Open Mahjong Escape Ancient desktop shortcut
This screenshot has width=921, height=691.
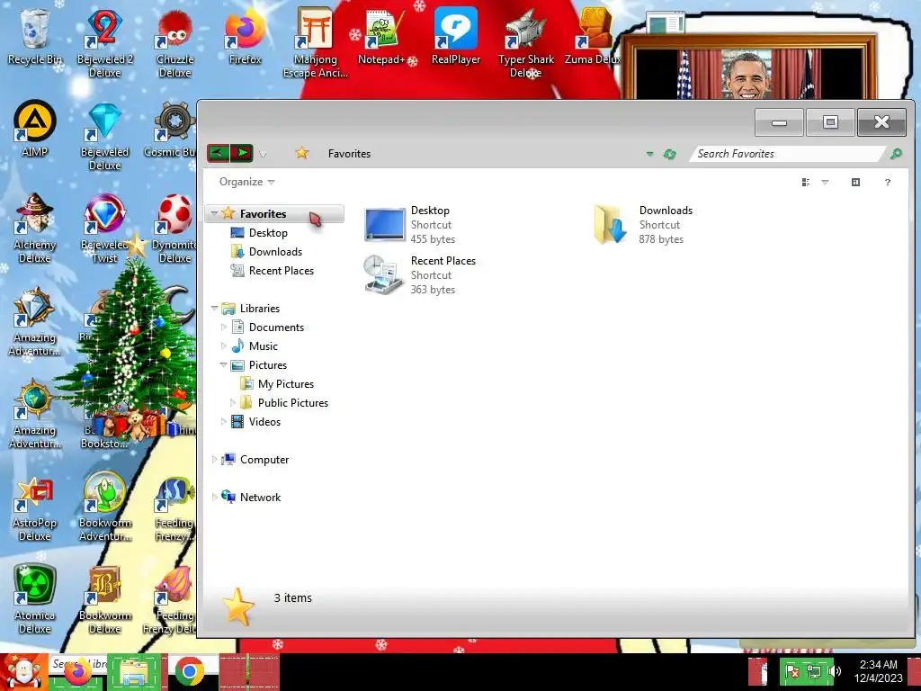[x=316, y=43]
